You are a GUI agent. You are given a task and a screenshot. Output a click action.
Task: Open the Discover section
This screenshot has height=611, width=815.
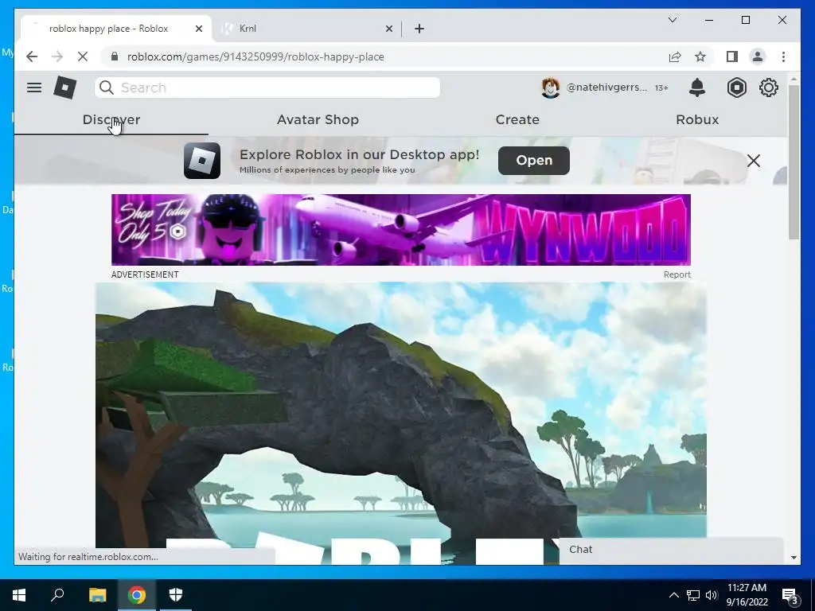[111, 119]
